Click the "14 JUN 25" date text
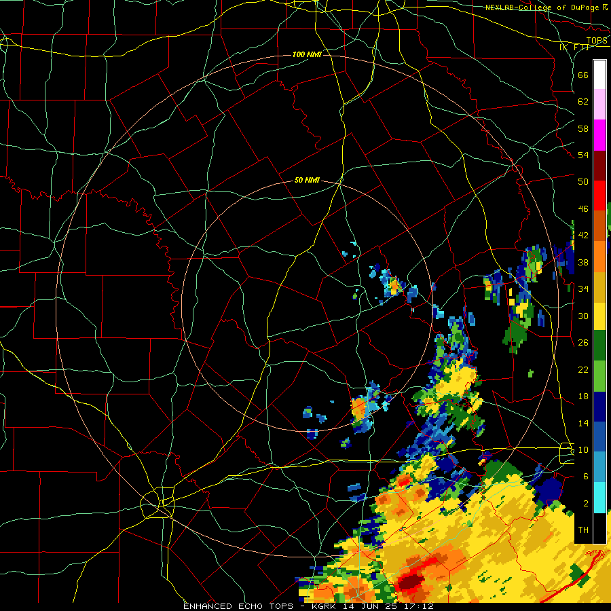The width and height of the screenshot is (611, 611). pyautogui.click(x=369, y=606)
